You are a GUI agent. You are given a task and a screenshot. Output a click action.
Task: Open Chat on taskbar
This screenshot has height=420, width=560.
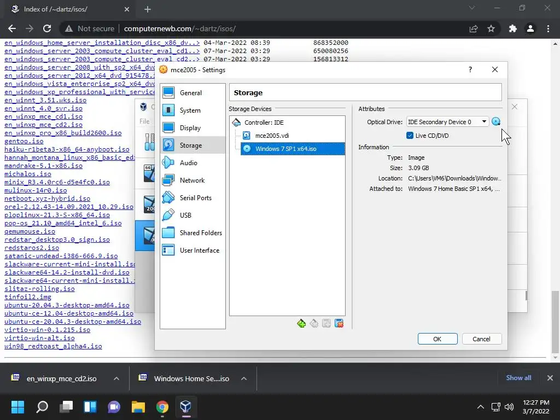pos(114,407)
